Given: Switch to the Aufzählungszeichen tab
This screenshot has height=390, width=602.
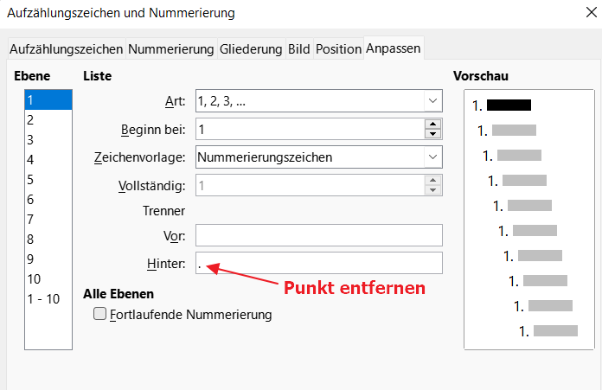Looking at the screenshot, I should [x=67, y=49].
